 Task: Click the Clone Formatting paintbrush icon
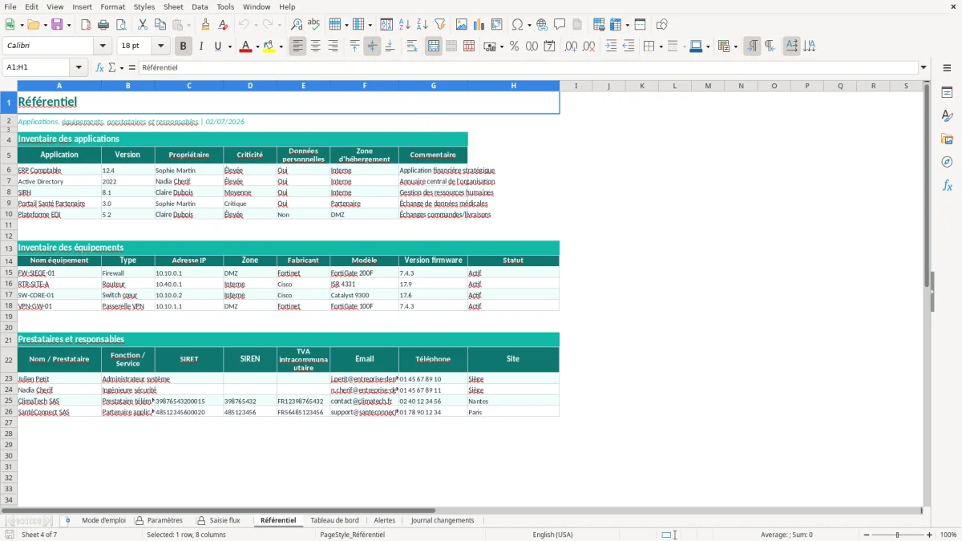(205, 25)
